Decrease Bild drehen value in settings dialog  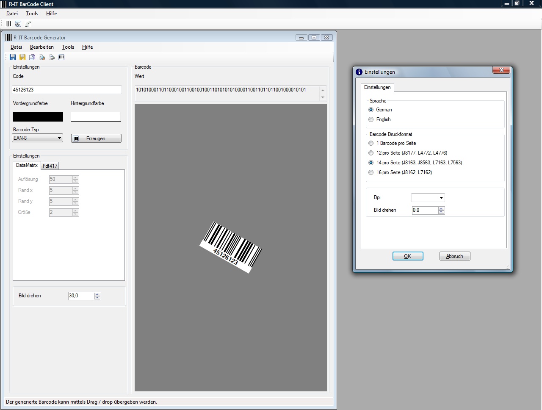click(x=441, y=212)
